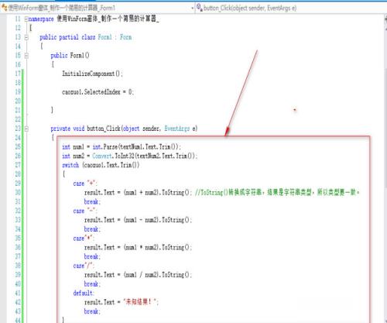This screenshot has height=323, width=387.
Task: Click 'result.Text = (num1 / num2).ToString();'
Action: click(138, 275)
